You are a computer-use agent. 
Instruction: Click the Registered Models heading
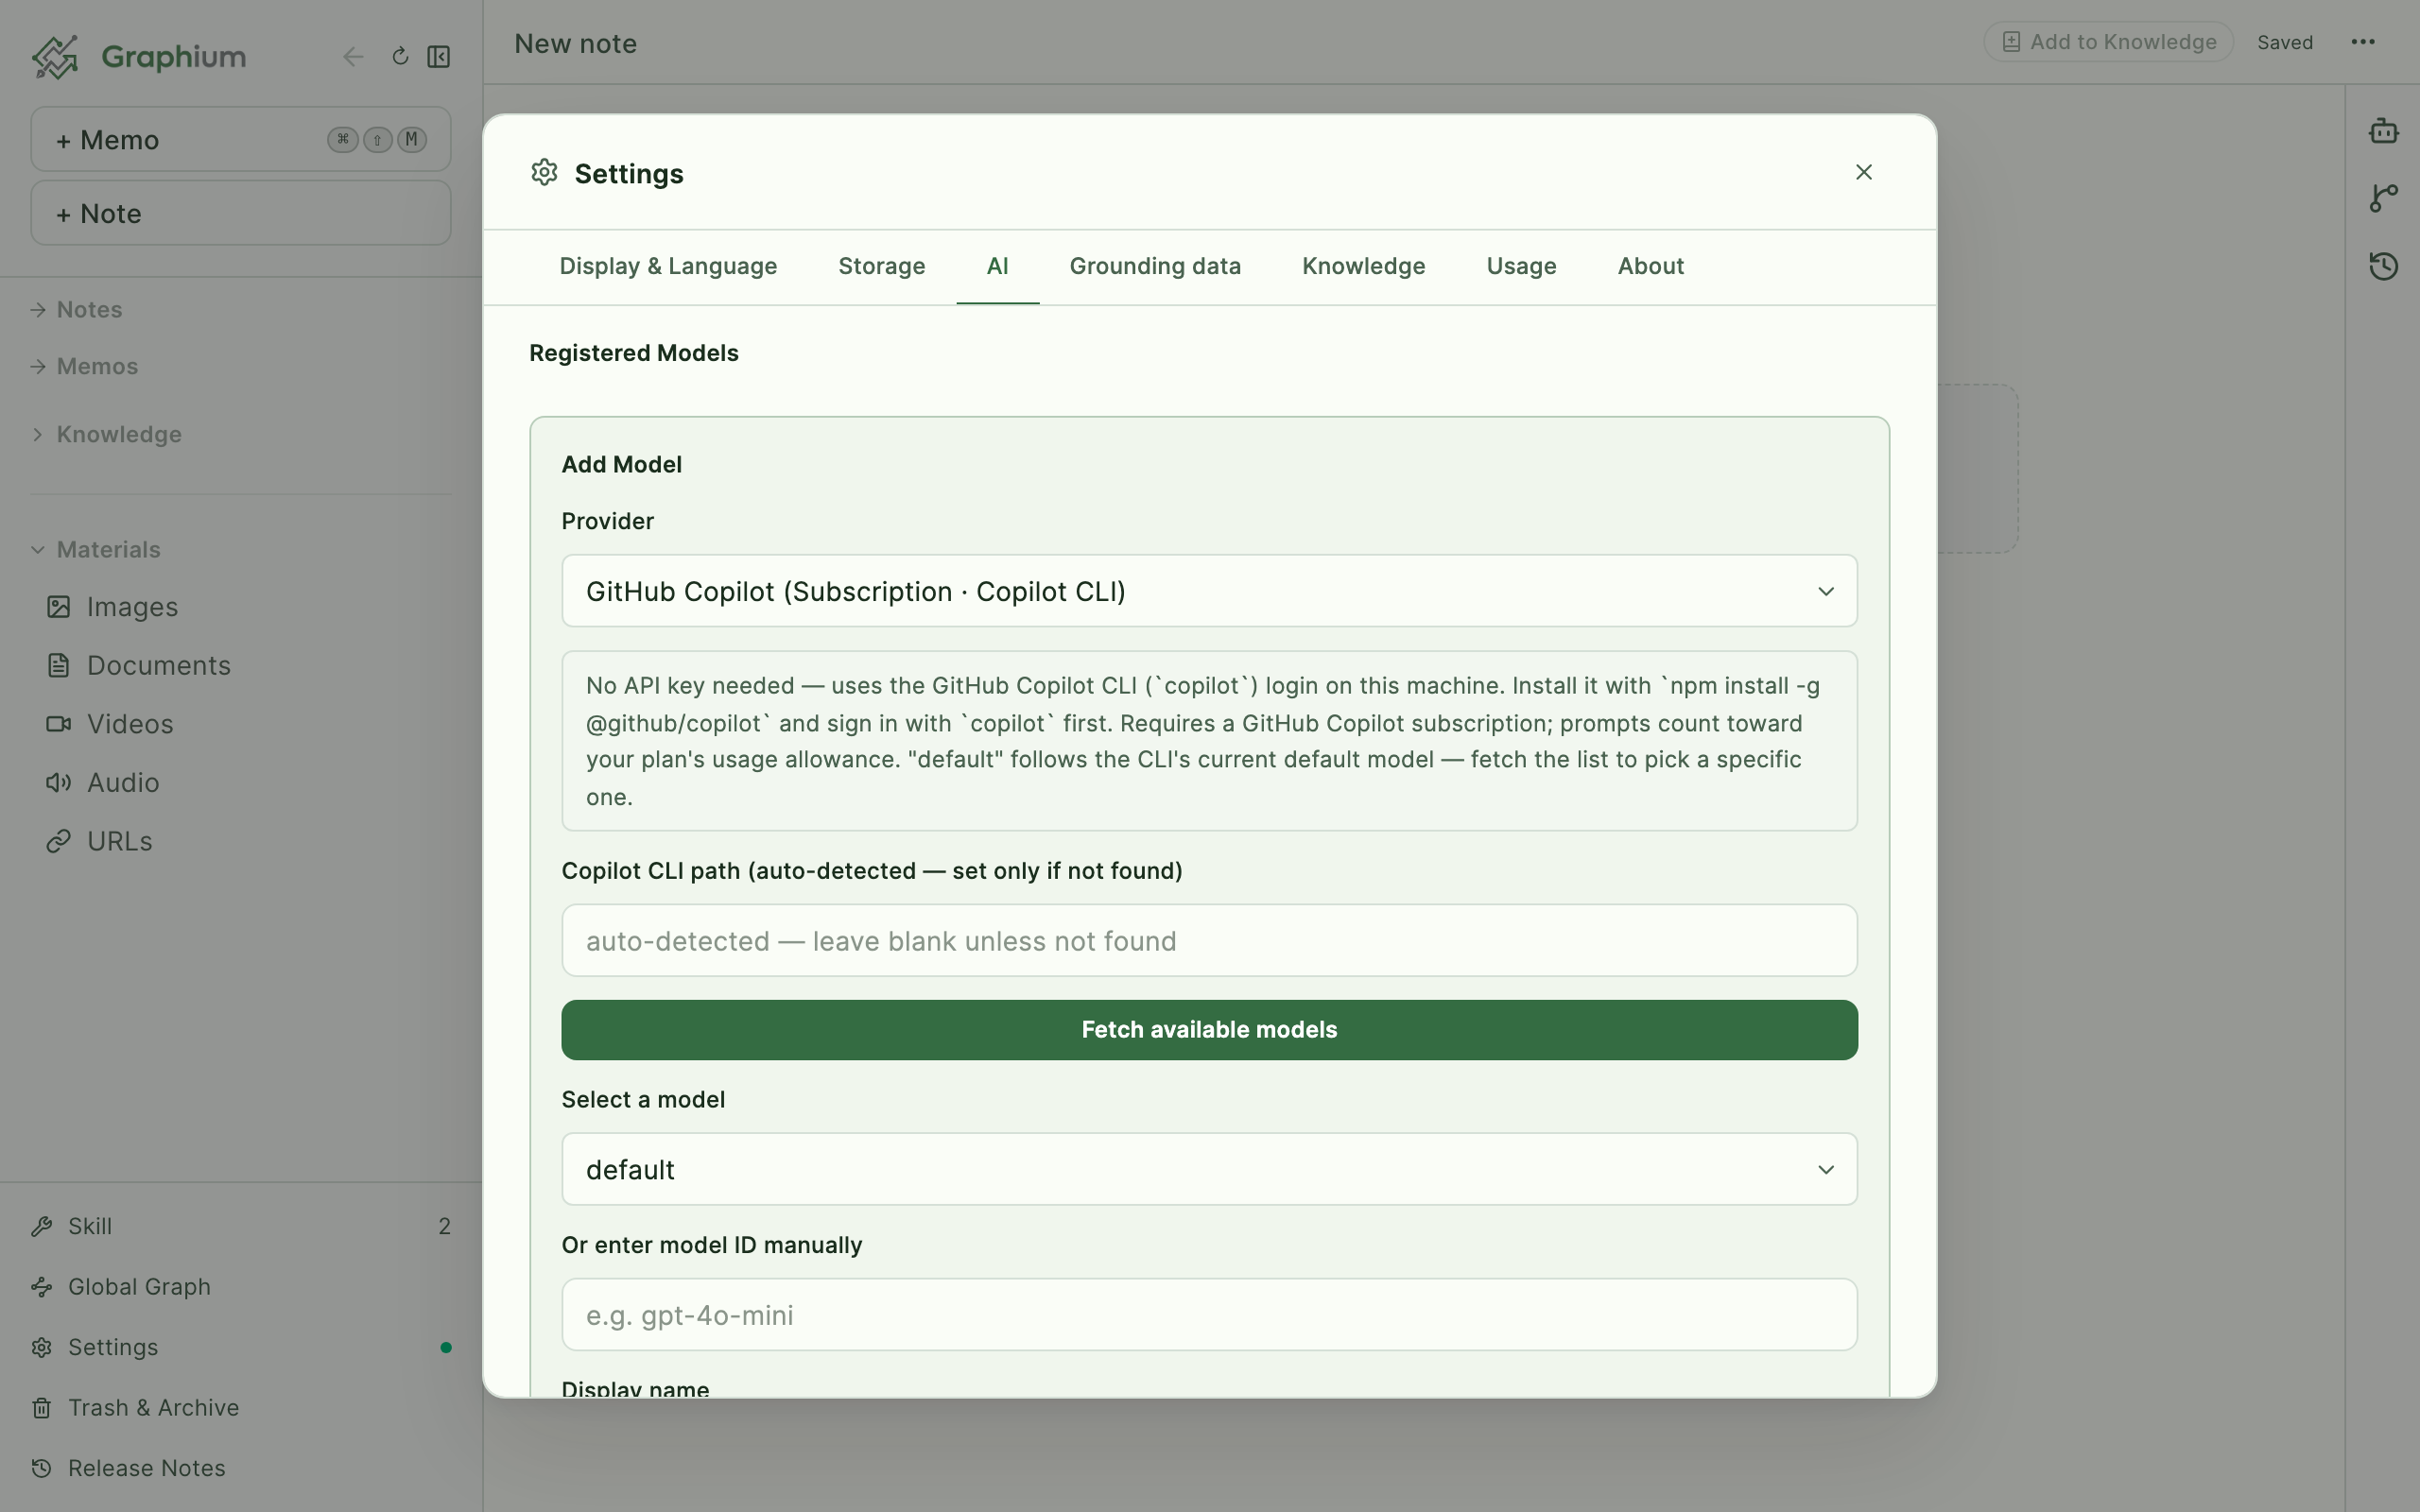pos(634,353)
